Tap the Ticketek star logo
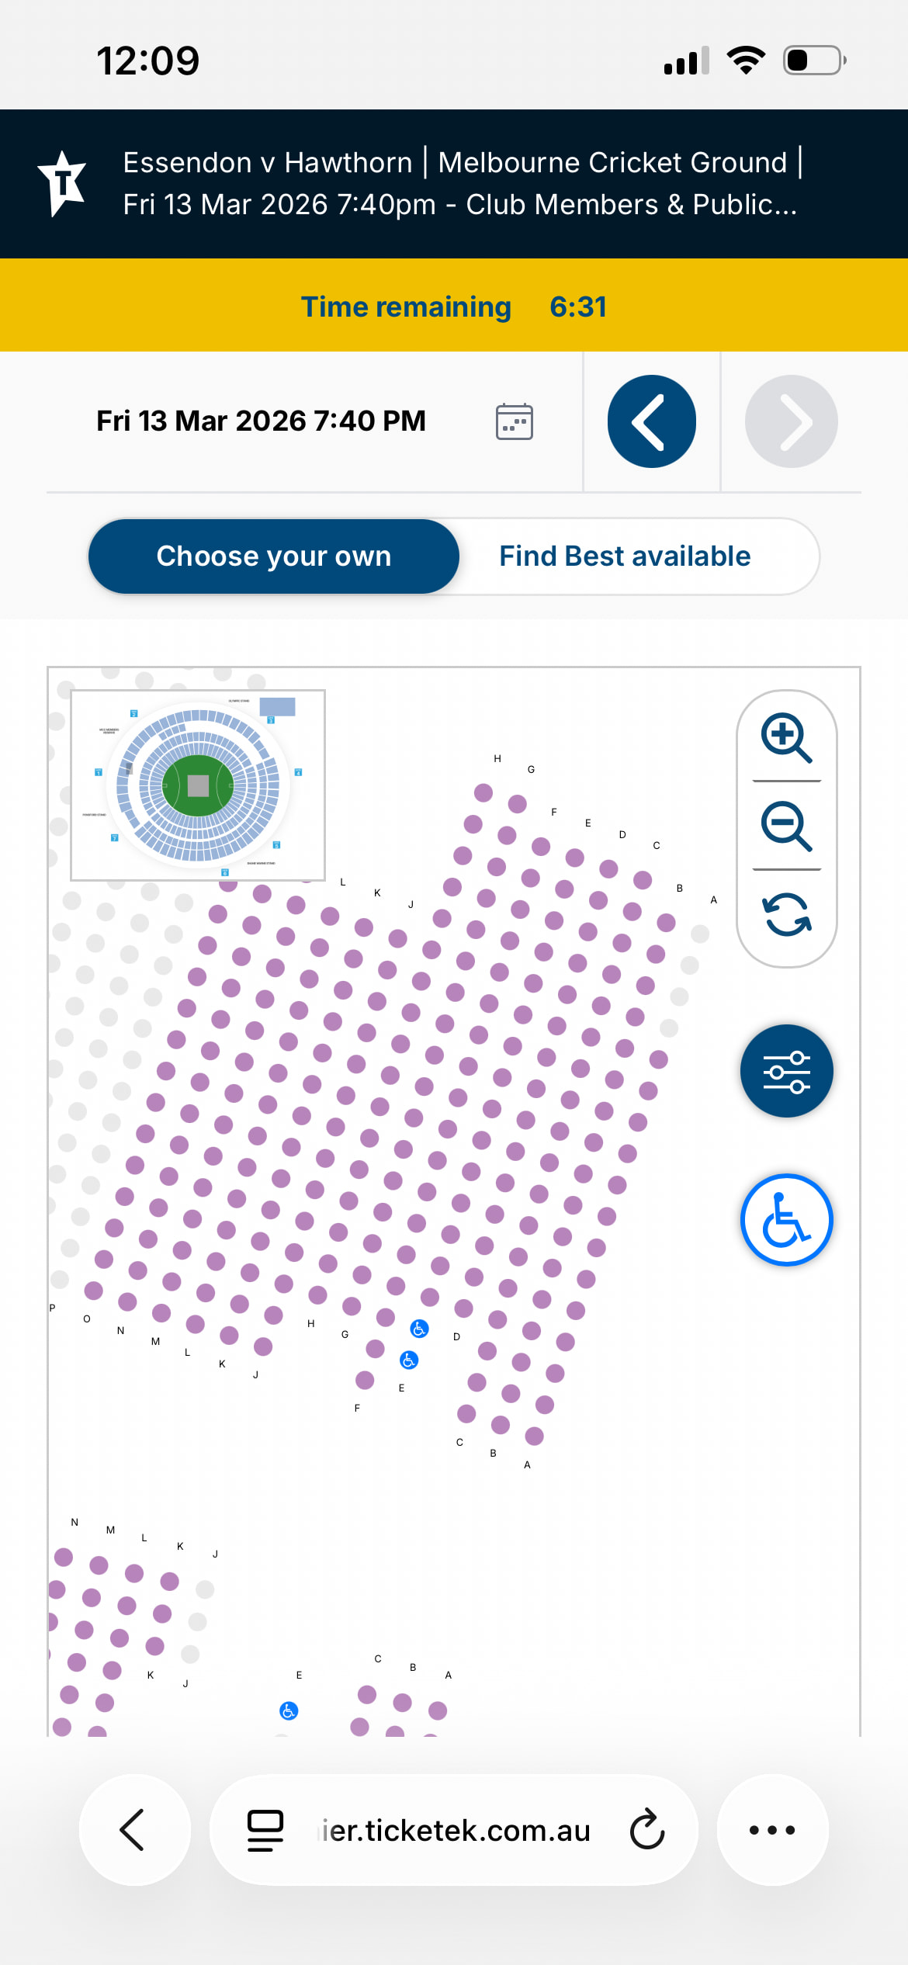908x1965 pixels. coord(62,183)
